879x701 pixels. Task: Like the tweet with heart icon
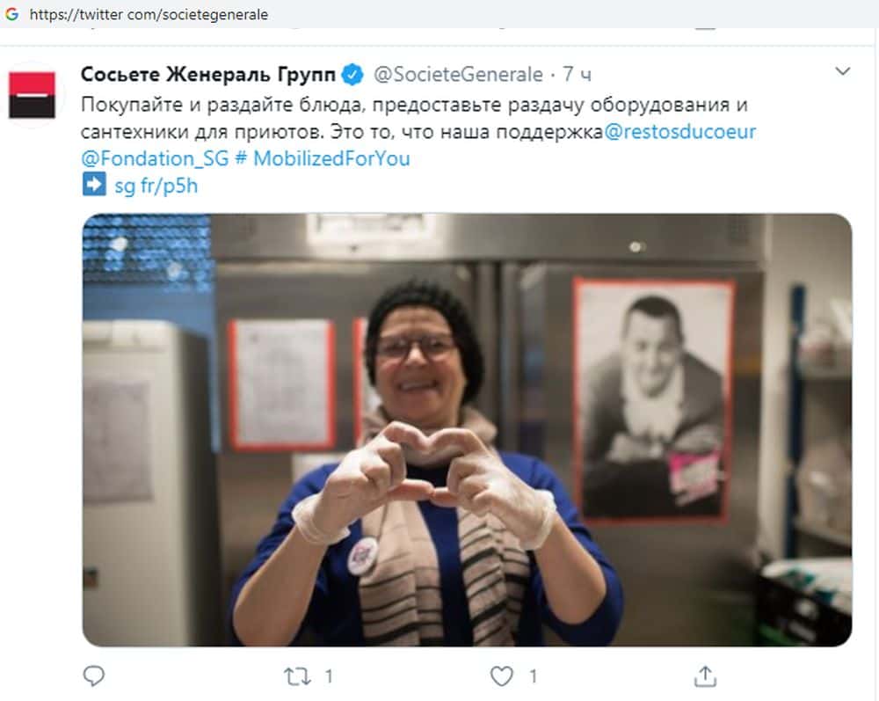tap(501, 676)
